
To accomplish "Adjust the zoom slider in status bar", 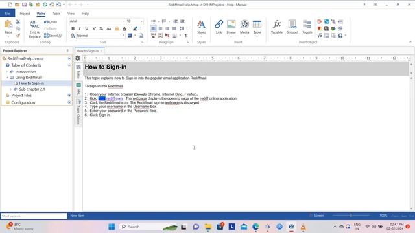I will 351,216.
